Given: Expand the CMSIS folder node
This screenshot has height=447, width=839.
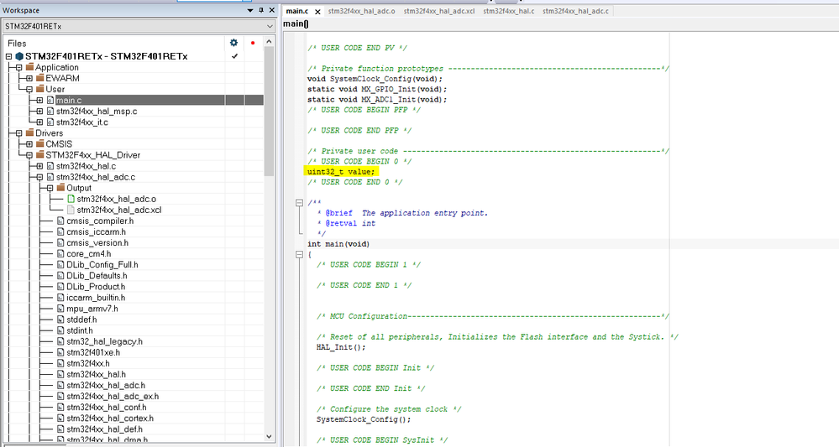Looking at the screenshot, I should (x=29, y=144).
